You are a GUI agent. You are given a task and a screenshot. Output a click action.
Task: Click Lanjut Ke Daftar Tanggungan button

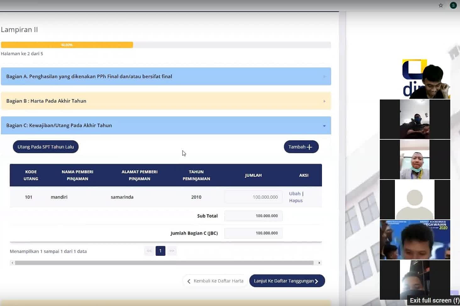pos(287,281)
